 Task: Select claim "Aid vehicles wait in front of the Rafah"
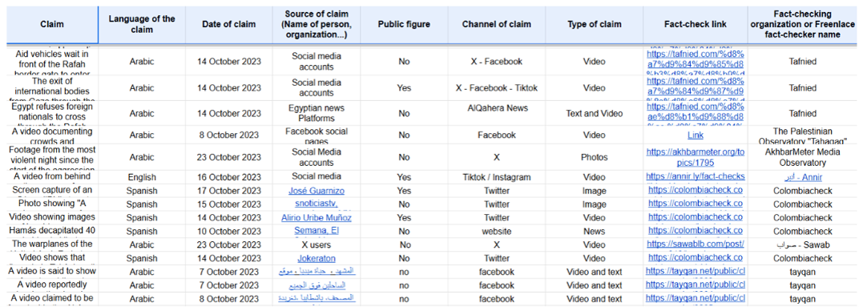[52, 62]
